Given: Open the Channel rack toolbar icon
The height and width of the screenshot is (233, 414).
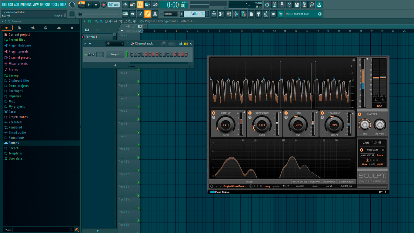Looking at the screenshot, I should point(229,14).
